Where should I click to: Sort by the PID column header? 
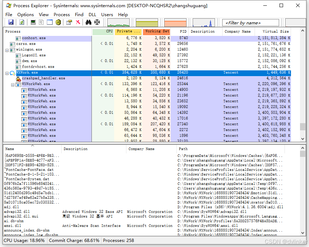pos(179,32)
